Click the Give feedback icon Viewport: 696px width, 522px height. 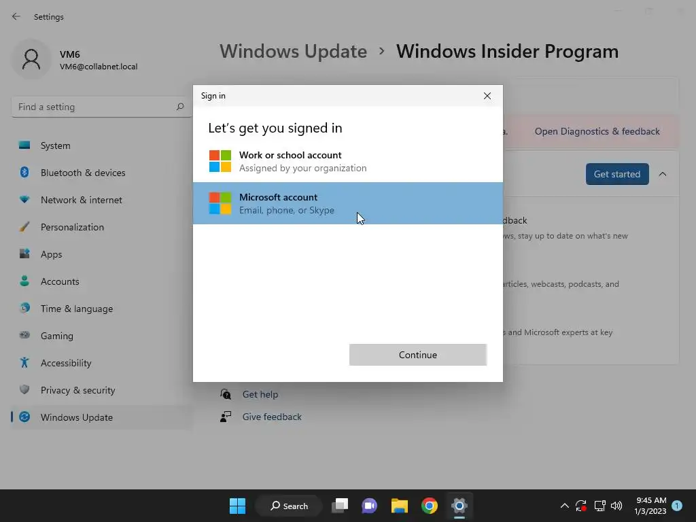226,417
